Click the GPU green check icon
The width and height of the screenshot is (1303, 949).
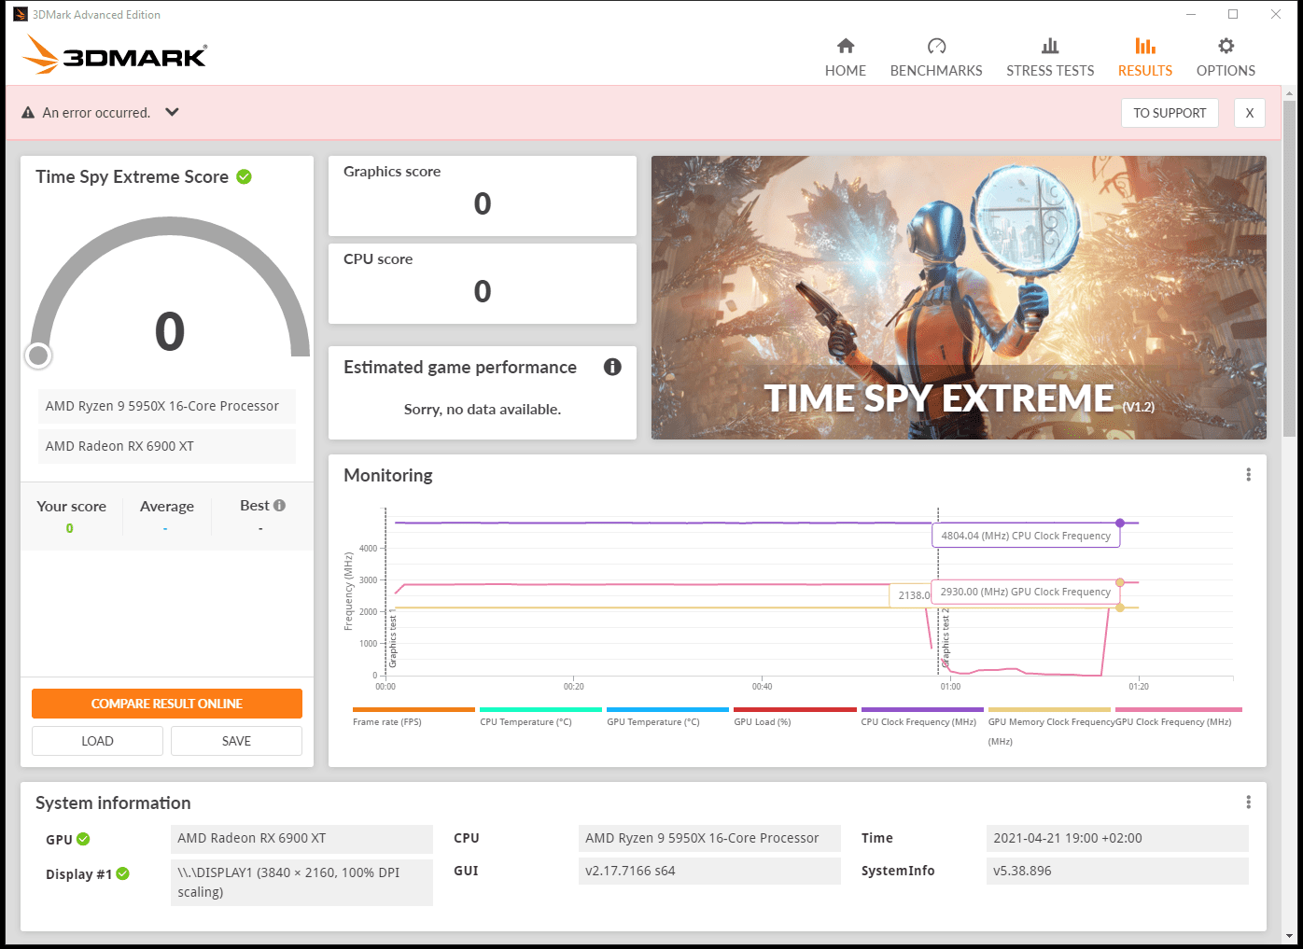point(83,839)
